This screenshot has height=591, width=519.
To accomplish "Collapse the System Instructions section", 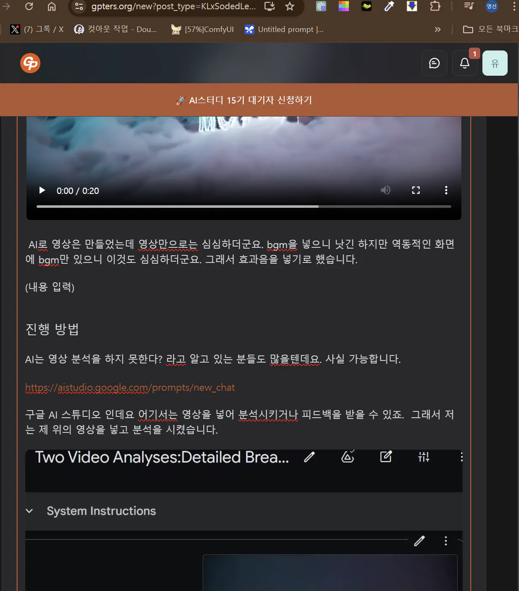I will coord(29,511).
